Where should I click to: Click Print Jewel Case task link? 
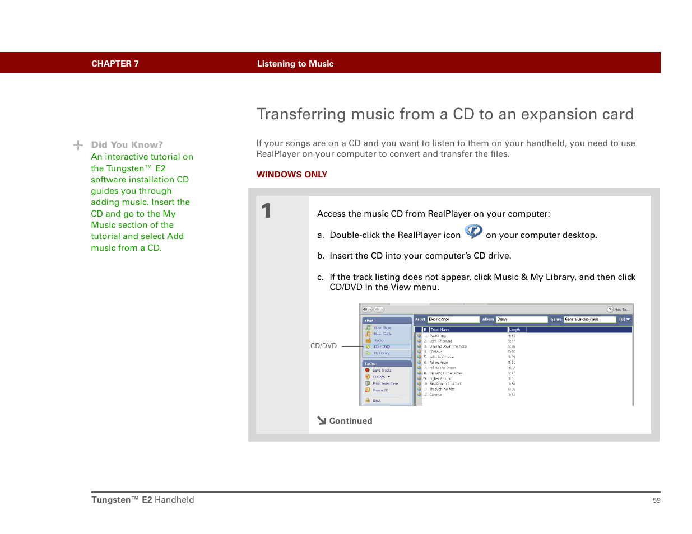[386, 383]
